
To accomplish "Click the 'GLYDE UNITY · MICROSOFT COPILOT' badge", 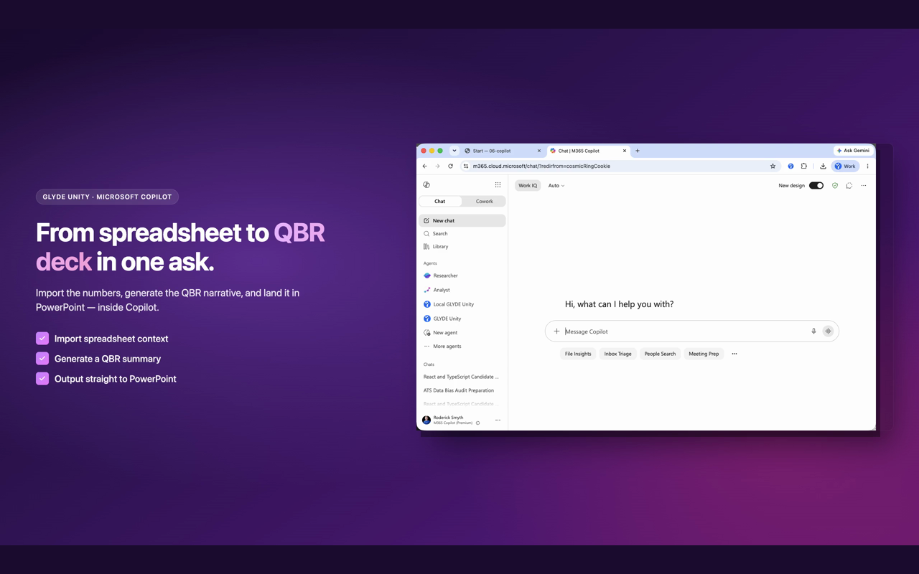I will (107, 197).
